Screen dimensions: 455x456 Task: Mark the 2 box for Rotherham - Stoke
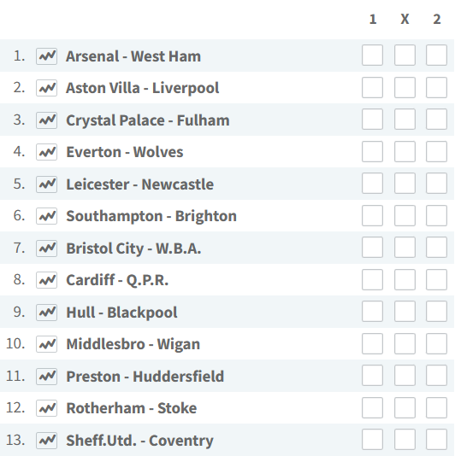pyautogui.click(x=436, y=407)
